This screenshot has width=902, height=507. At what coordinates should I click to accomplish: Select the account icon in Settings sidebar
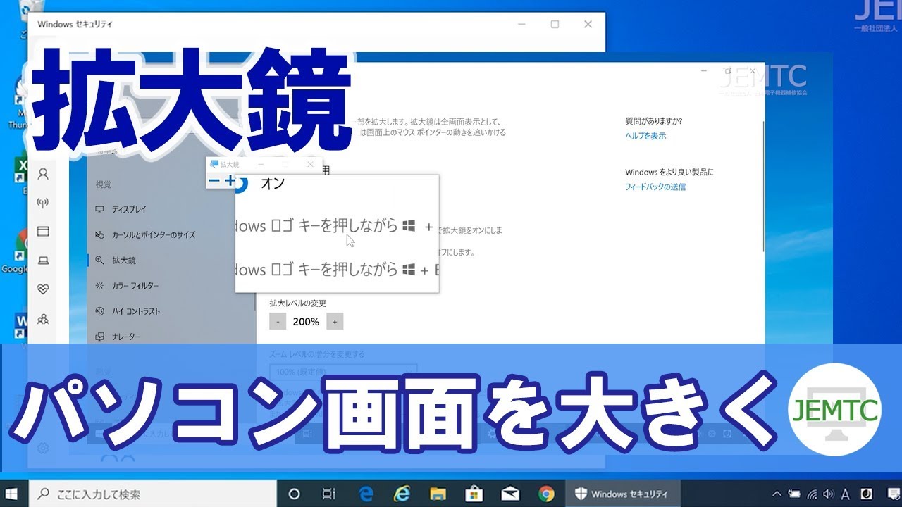click(42, 174)
